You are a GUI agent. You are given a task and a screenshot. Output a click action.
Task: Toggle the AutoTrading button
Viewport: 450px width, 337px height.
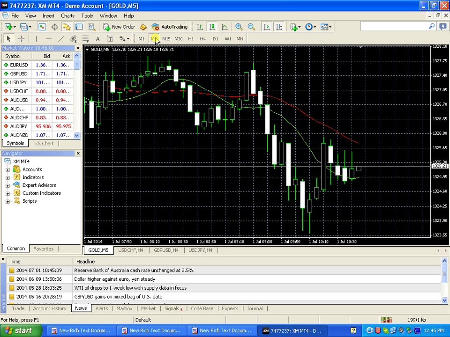(x=169, y=27)
